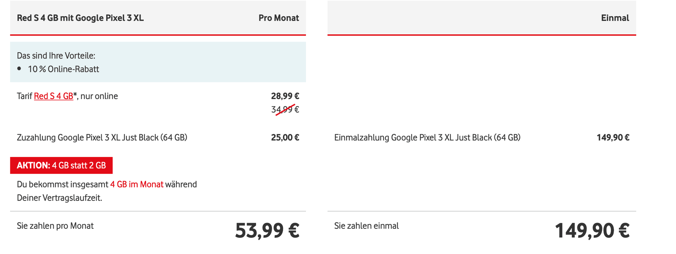Click 'Einmalzahlung Google Pixel 3 XL Just Black' label

pyautogui.click(x=427, y=137)
